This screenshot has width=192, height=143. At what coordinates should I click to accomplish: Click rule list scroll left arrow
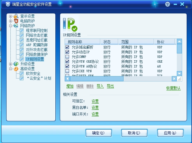coord(67,79)
